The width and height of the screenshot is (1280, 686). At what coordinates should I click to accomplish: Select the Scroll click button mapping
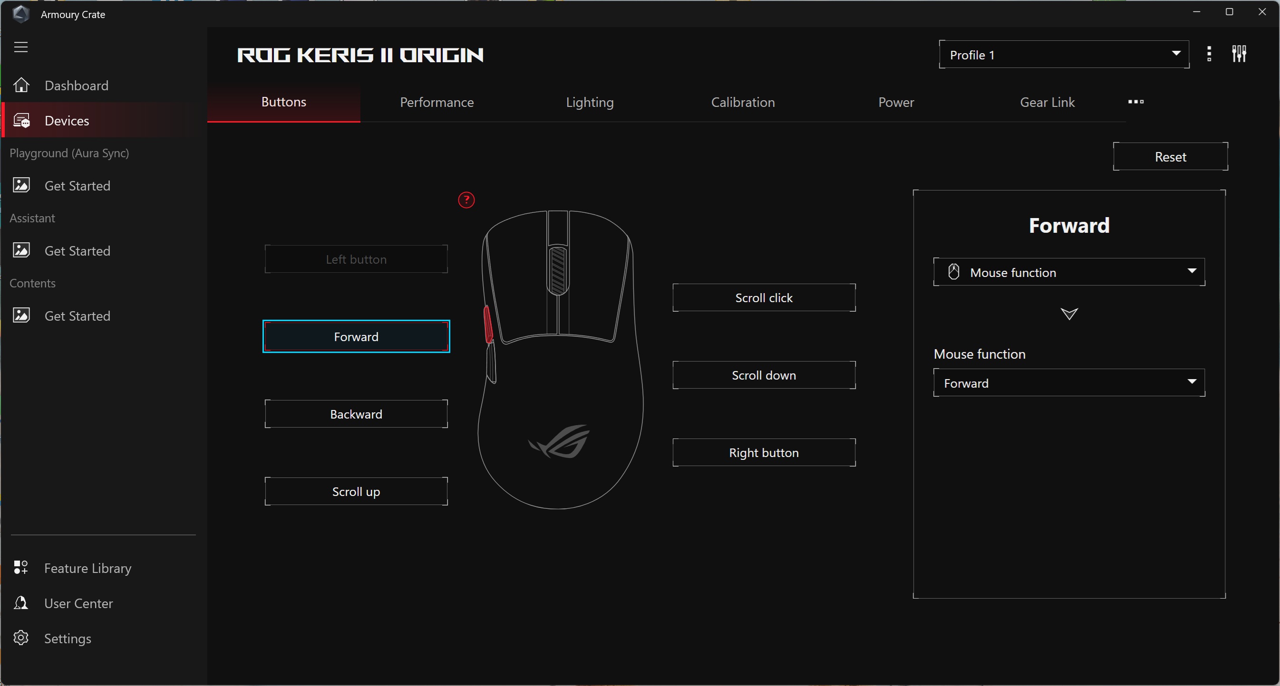click(x=764, y=298)
